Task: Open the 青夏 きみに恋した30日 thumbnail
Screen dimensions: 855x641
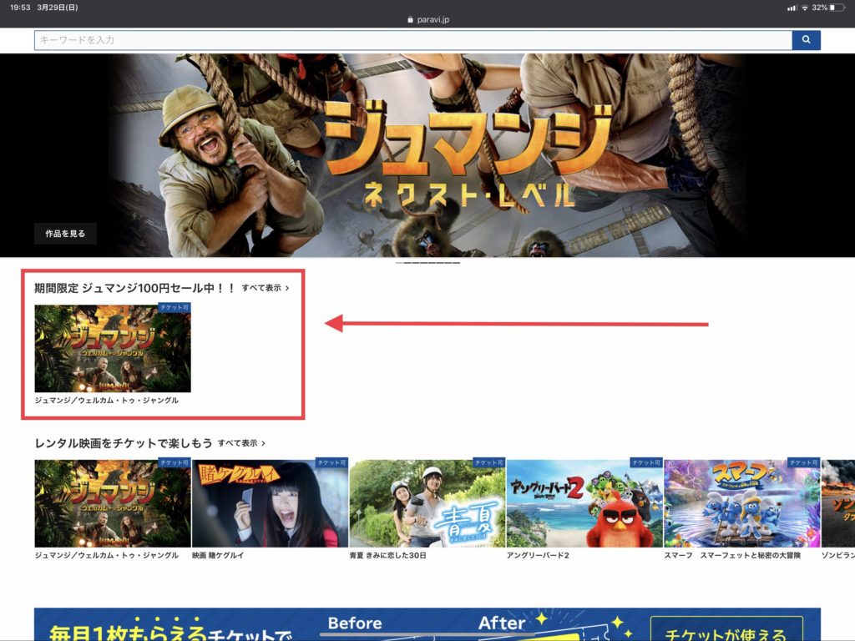Action: pyautogui.click(x=427, y=503)
